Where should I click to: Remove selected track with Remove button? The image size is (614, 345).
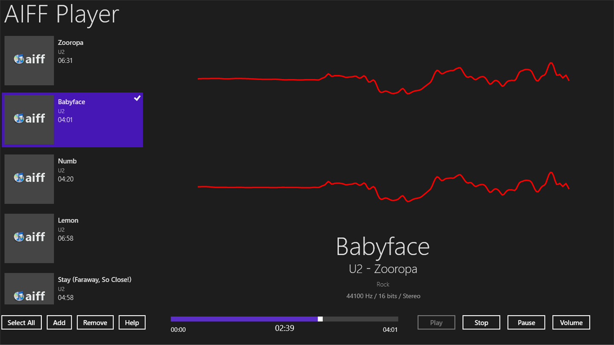click(x=95, y=322)
